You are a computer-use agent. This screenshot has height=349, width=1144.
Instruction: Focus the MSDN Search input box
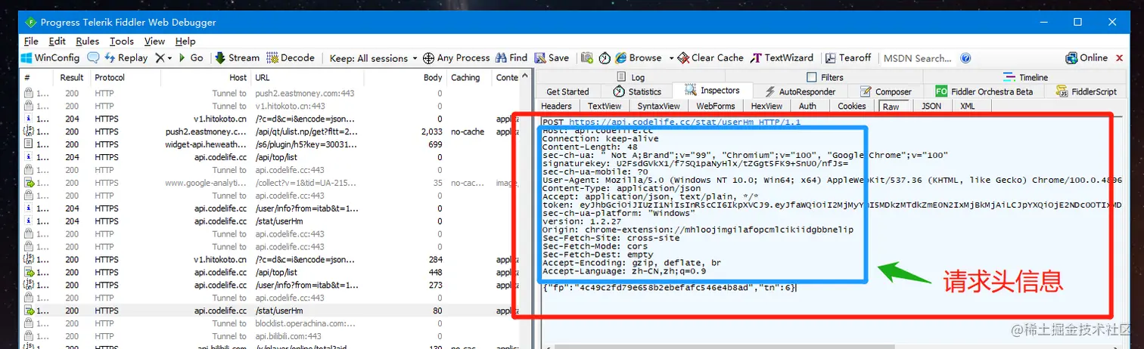(917, 58)
